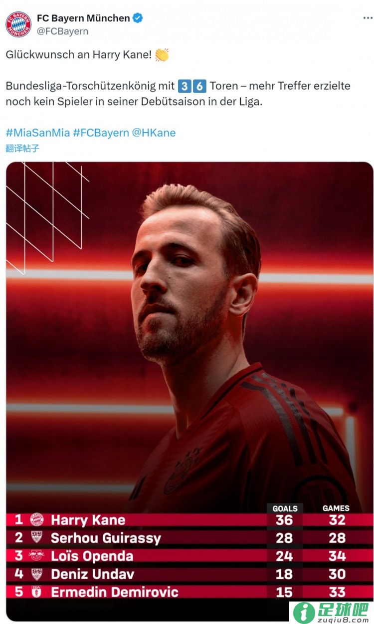Open the three-dot more options menu
The height and width of the screenshot is (624, 374).
[x=368, y=18]
